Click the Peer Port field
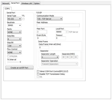Viewport: 112px width, 100px height. point(42,32)
